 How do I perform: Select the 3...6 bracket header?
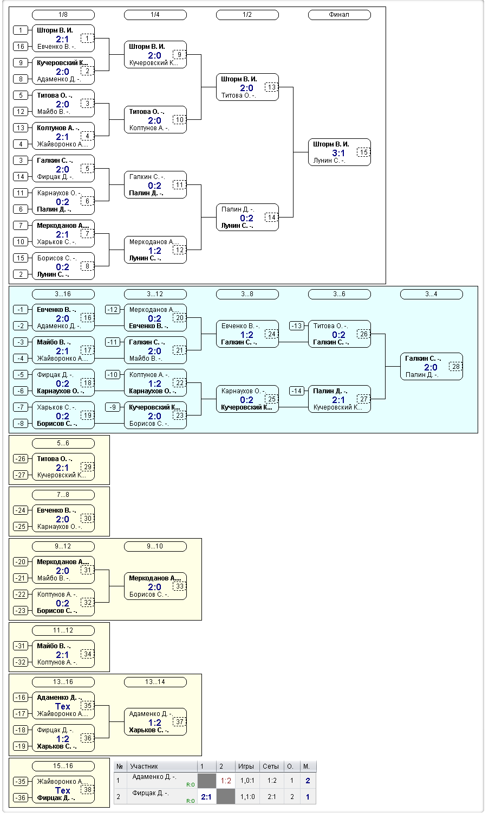(340, 294)
